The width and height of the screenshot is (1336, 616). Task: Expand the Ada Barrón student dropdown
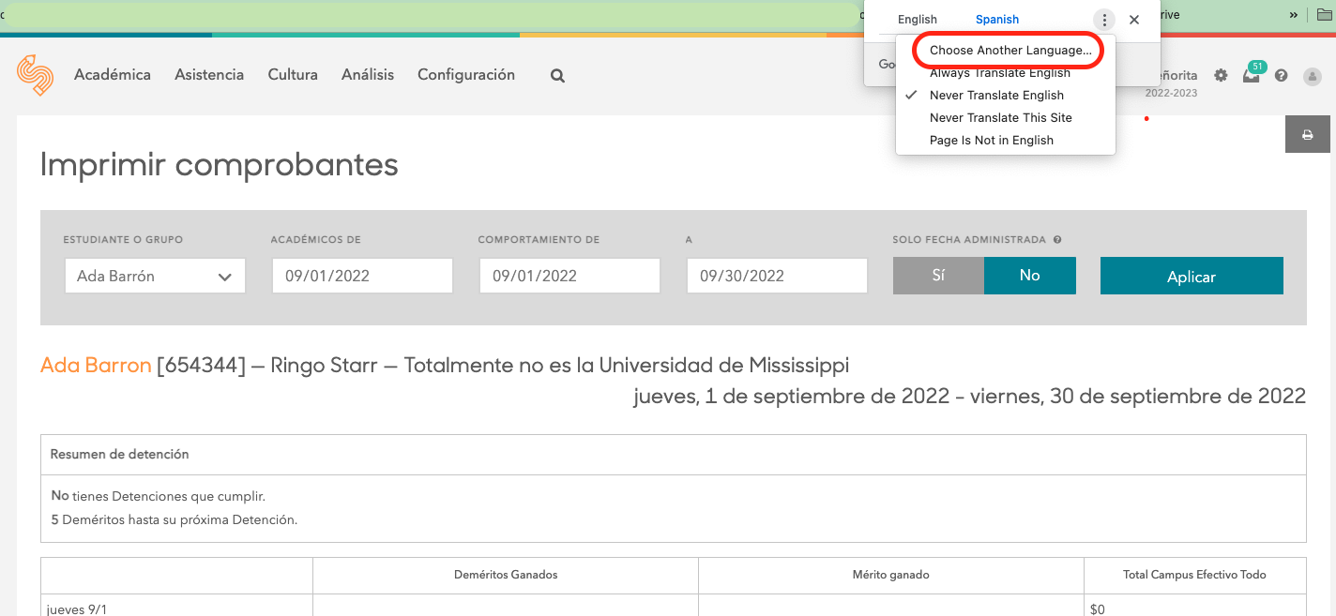[155, 277]
